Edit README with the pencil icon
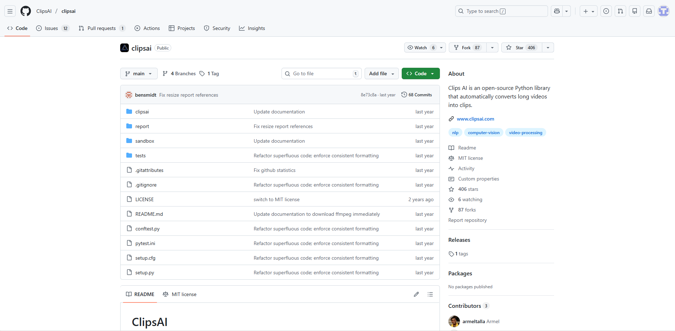675x331 pixels. click(416, 294)
